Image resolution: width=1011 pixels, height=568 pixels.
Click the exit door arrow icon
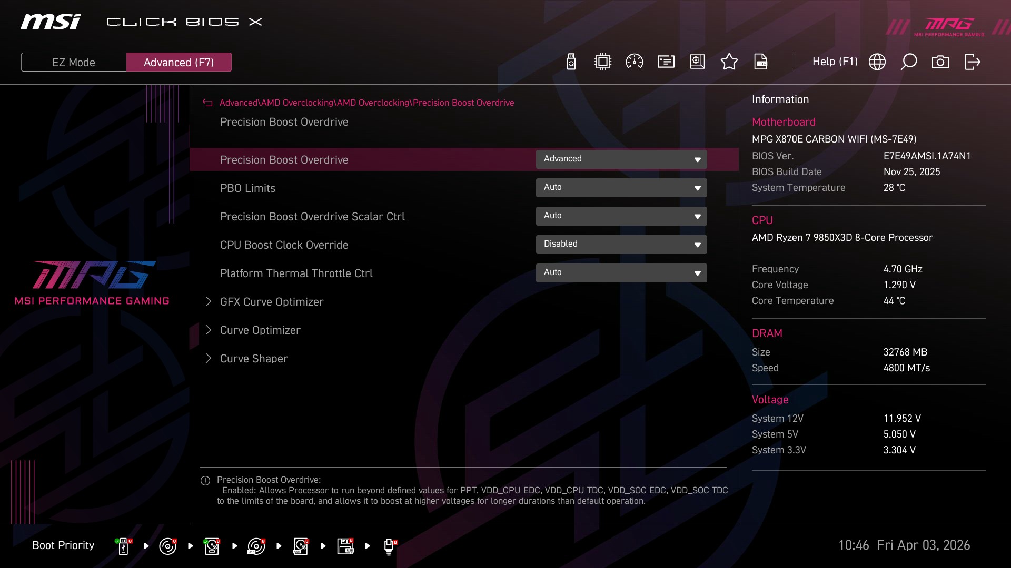(x=972, y=62)
